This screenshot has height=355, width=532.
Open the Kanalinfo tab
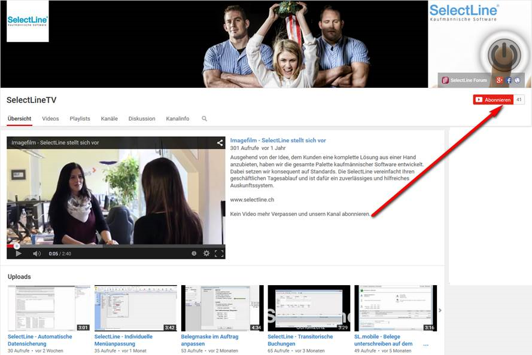click(x=178, y=118)
